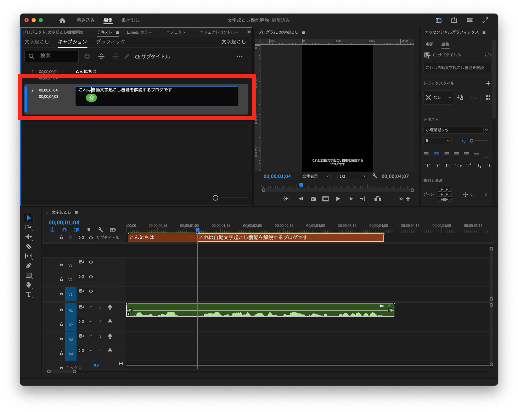518x412 pixels.
Task: Open the 書き出し menu item
Action: pyautogui.click(x=130, y=20)
